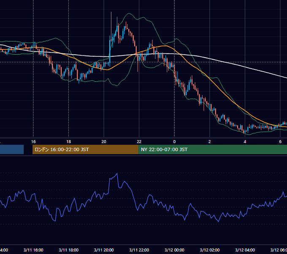
Task: Click the upper time axis label 22
Action: click(139, 142)
